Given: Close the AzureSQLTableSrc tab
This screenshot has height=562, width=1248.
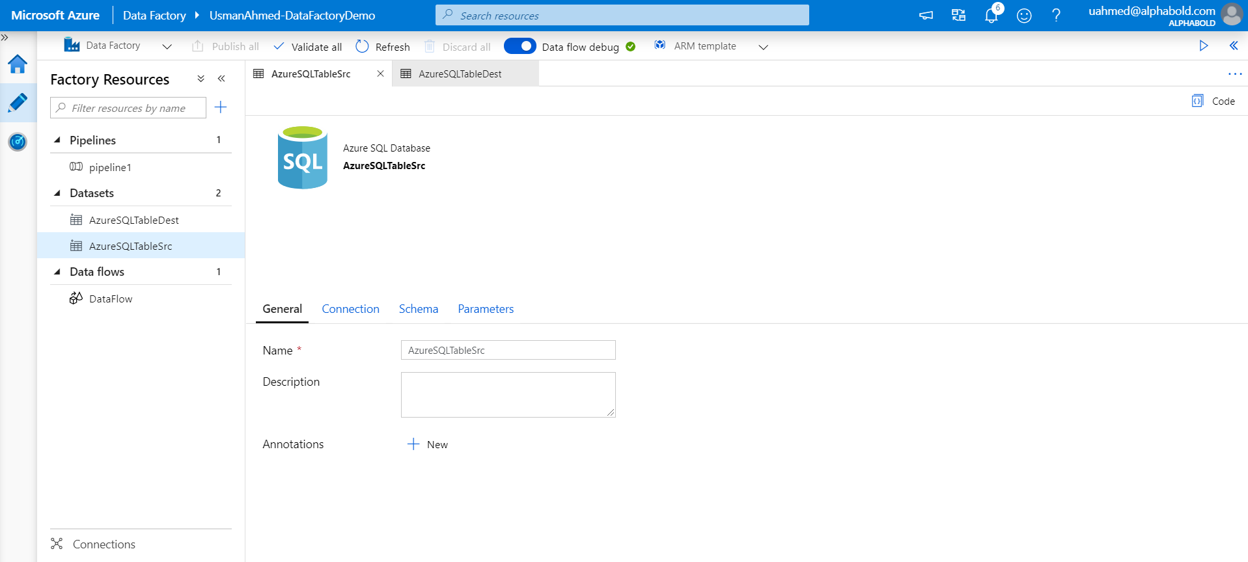Looking at the screenshot, I should pos(380,74).
